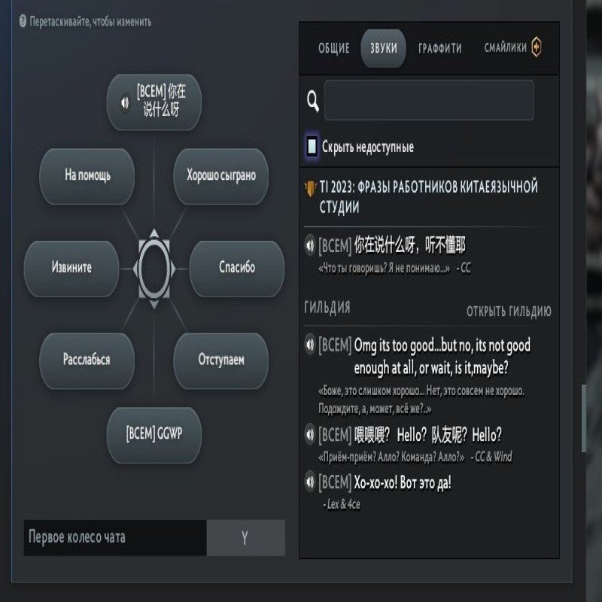Play the 'Omg its too good' sound
The height and width of the screenshot is (602, 602).
click(x=310, y=345)
